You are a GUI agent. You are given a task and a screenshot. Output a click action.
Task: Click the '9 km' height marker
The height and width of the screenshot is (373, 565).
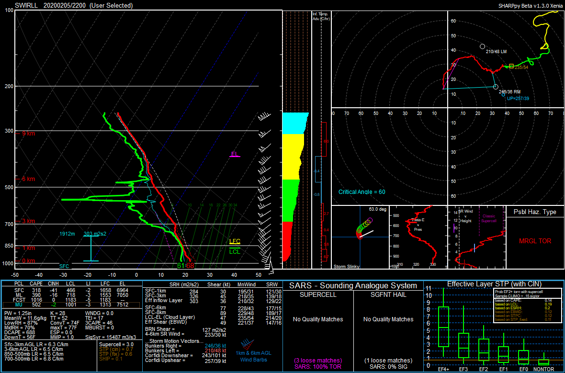tap(28, 134)
